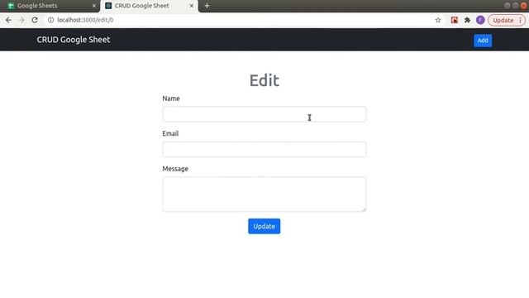This screenshot has height=298, width=529.
Task: Open a new tab with the plus icon
Action: point(207,6)
